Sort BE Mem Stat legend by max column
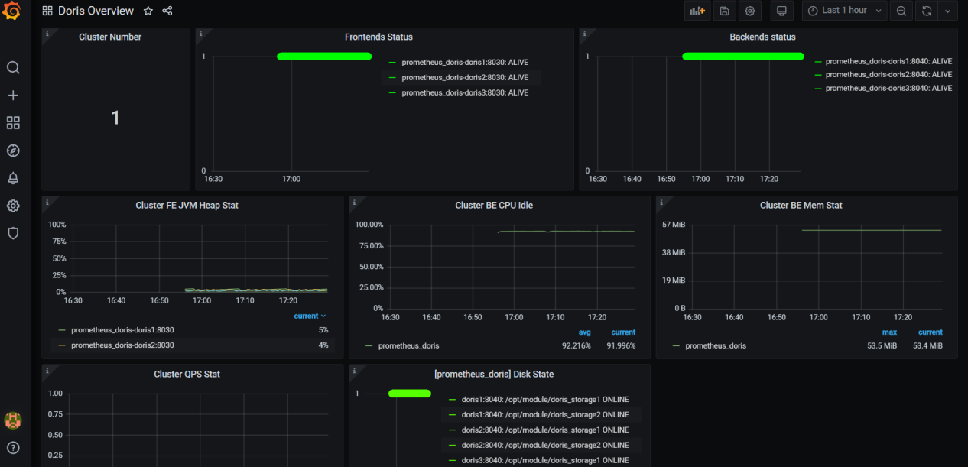968x467 pixels. pyautogui.click(x=890, y=332)
